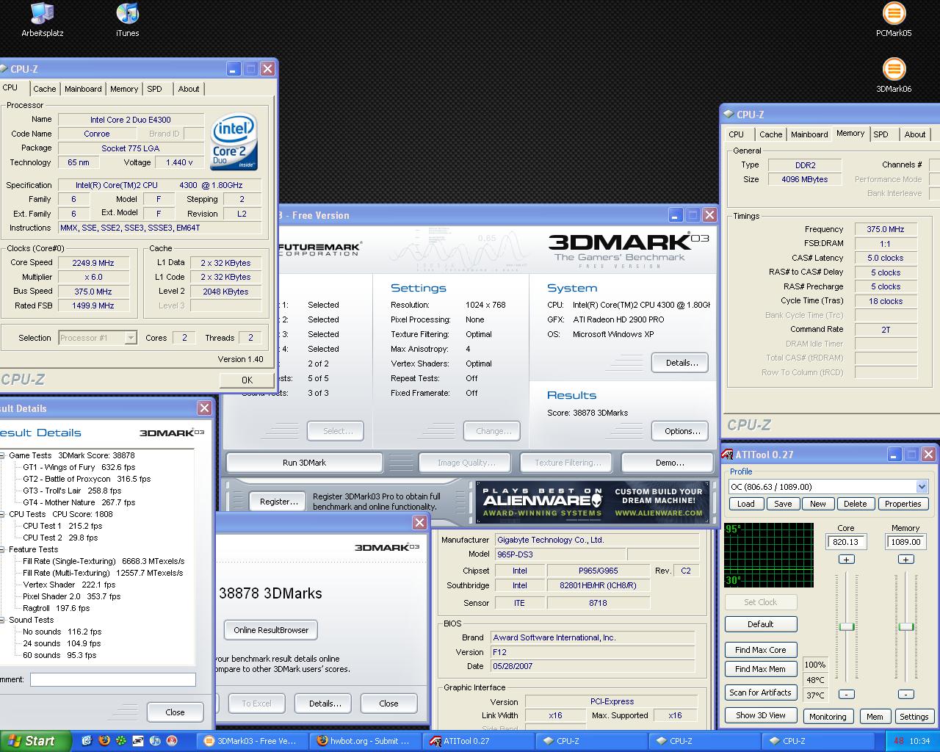Image resolution: width=940 pixels, height=752 pixels.
Task: Click the ATITool Core clock slider handle
Action: click(846, 626)
